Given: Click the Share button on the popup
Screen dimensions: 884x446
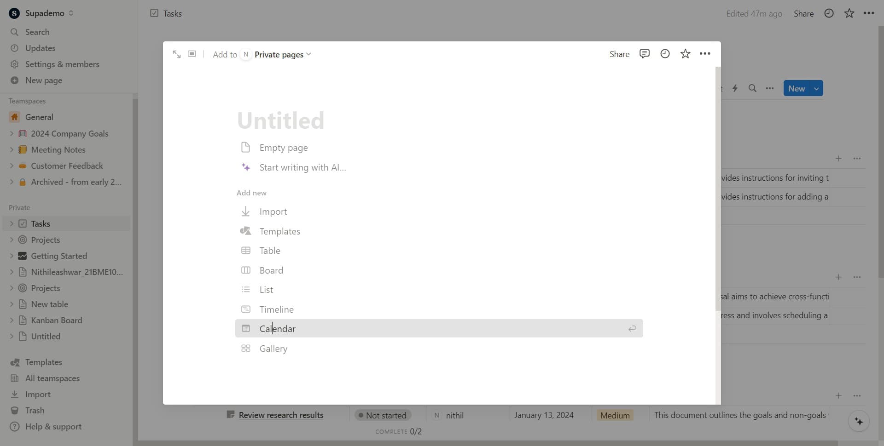Looking at the screenshot, I should pos(619,54).
